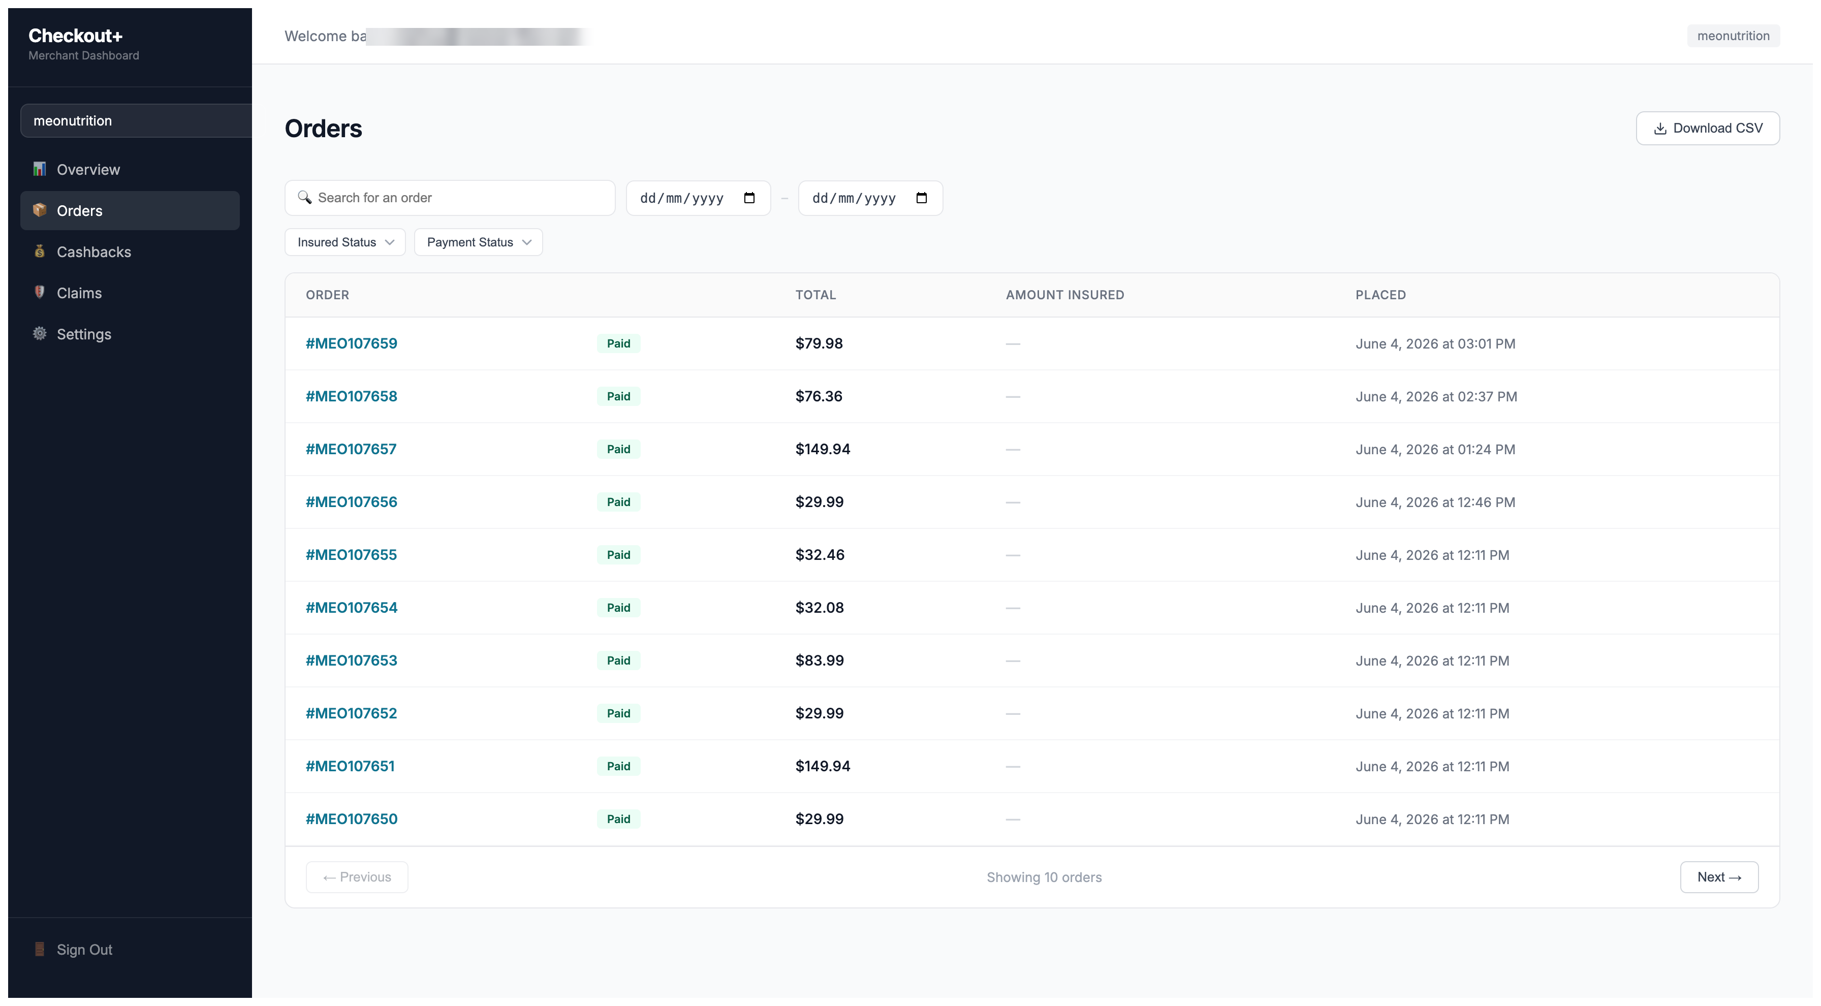The height and width of the screenshot is (1006, 1821).
Task: Go to the Cashbacks section
Action: coord(130,251)
